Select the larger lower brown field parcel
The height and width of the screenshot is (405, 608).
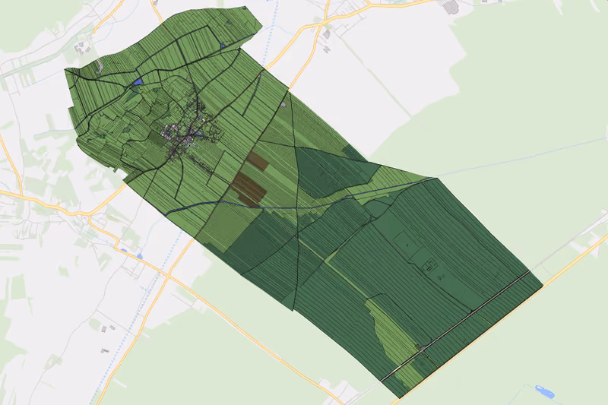[x=249, y=189]
